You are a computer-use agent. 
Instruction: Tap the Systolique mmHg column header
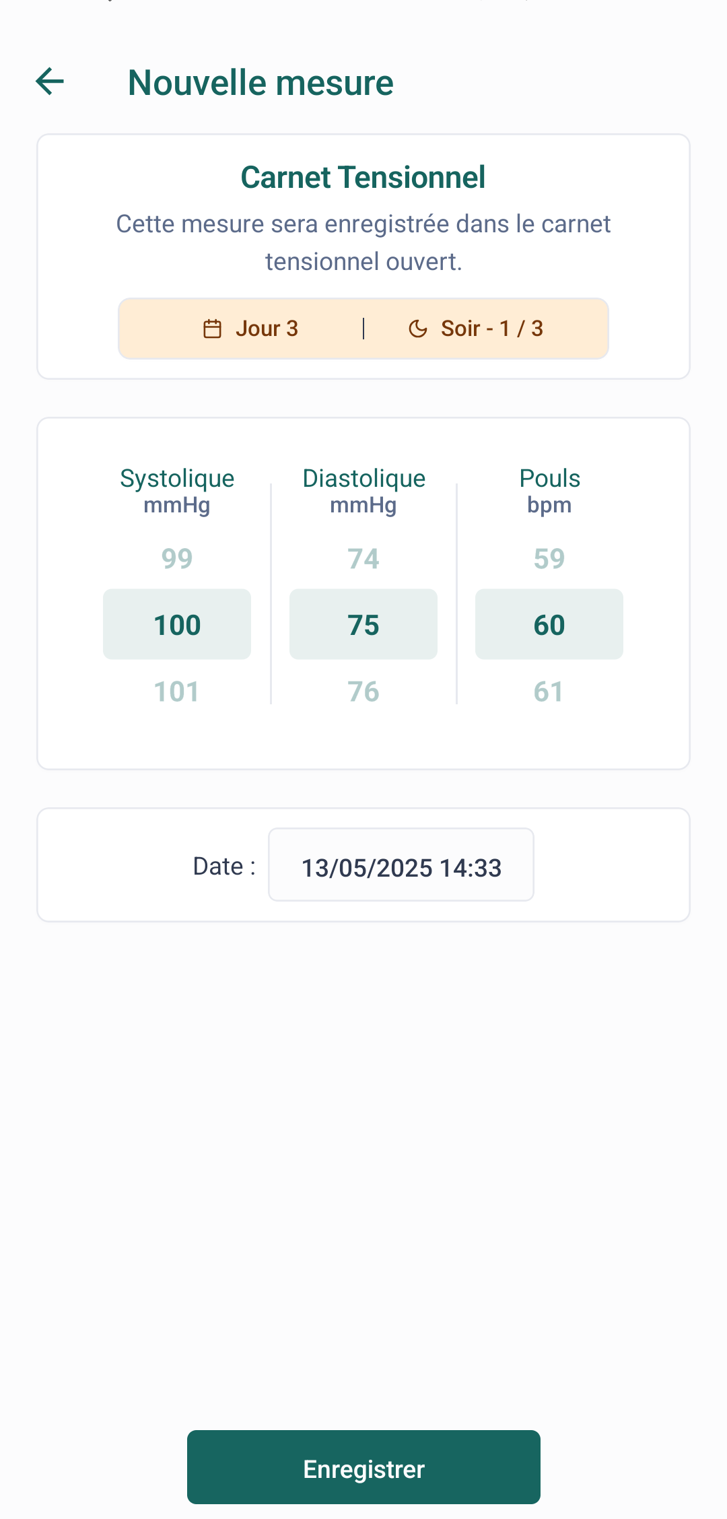(x=177, y=490)
